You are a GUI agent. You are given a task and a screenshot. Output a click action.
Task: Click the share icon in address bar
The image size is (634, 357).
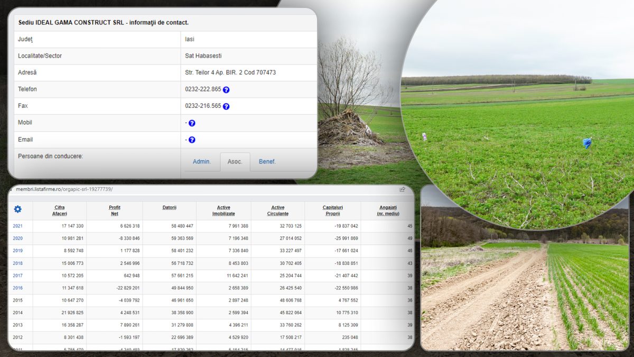coord(402,189)
